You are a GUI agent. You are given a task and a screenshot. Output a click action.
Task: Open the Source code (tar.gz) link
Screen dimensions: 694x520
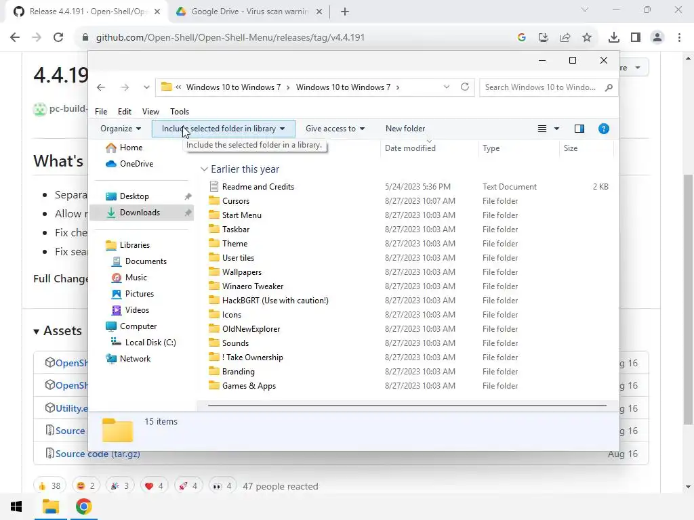pos(98,454)
